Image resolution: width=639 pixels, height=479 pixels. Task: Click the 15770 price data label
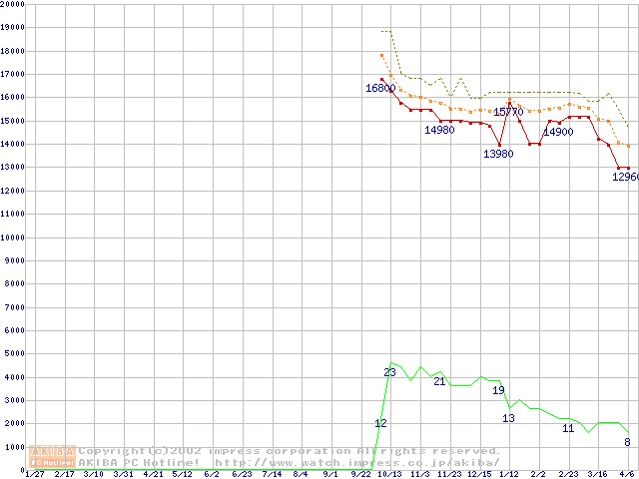508,112
